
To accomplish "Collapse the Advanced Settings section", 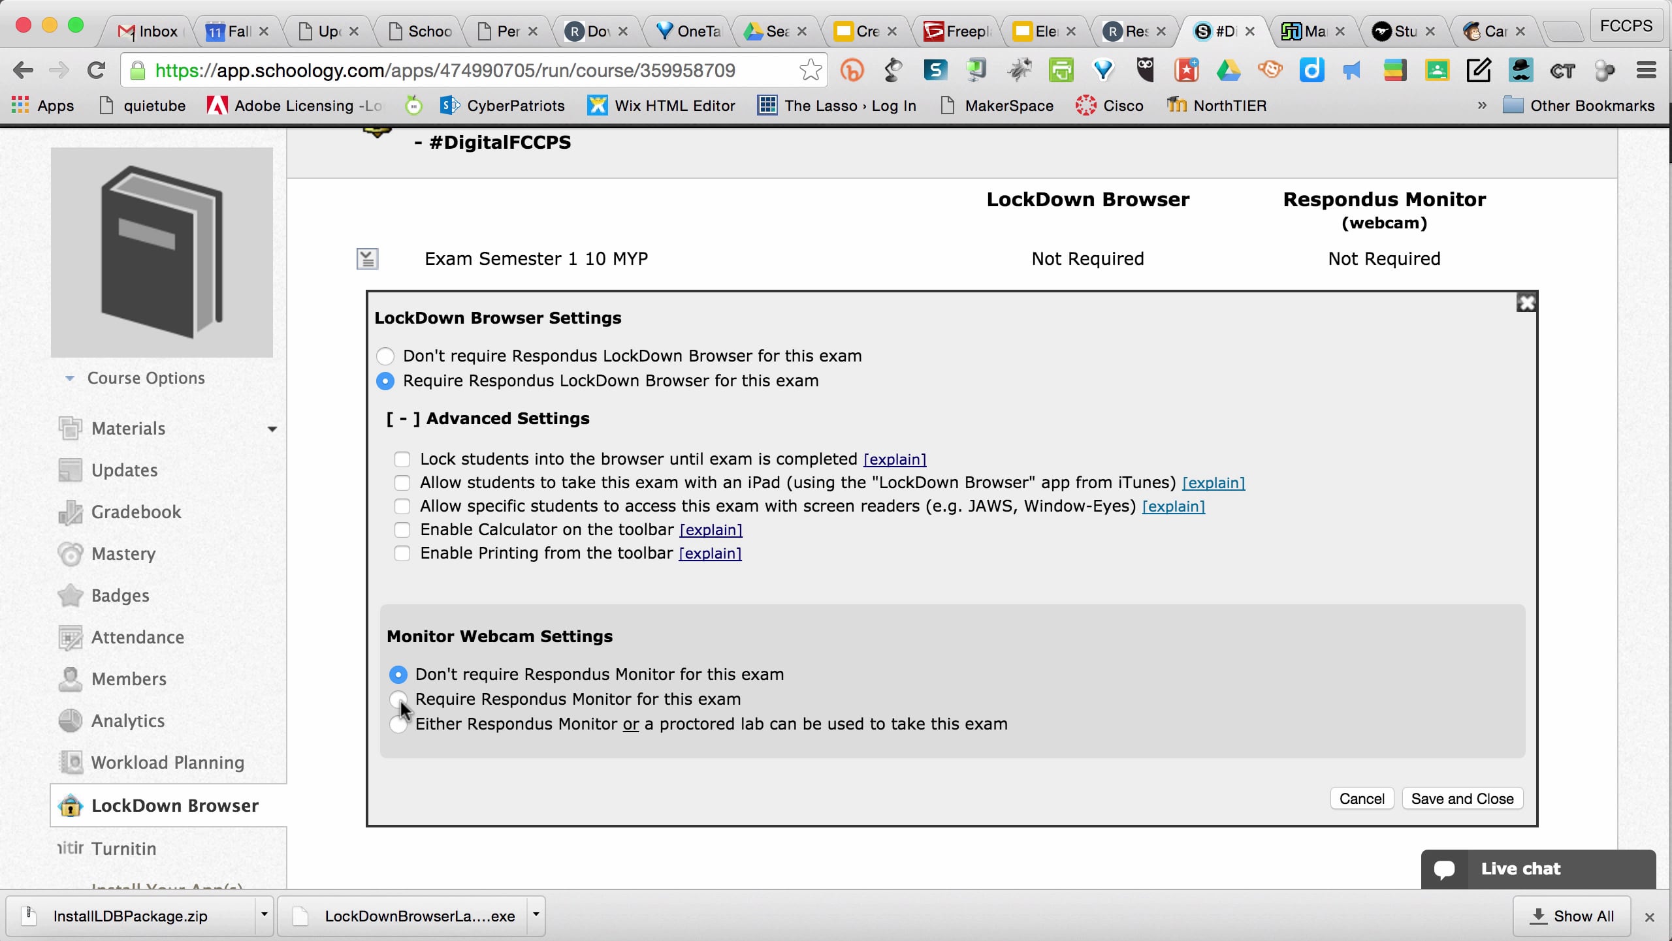I will 403,418.
